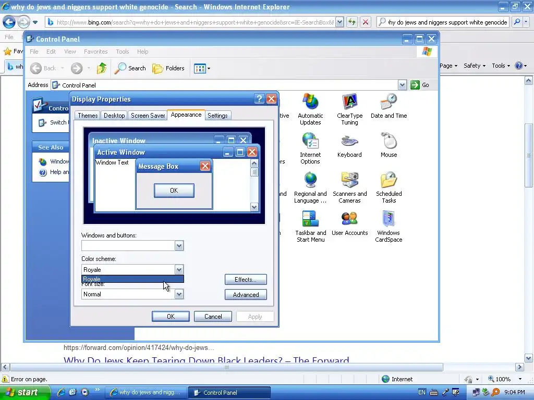Click the EN language indicator in taskbar
534x400 pixels.
coord(421,392)
